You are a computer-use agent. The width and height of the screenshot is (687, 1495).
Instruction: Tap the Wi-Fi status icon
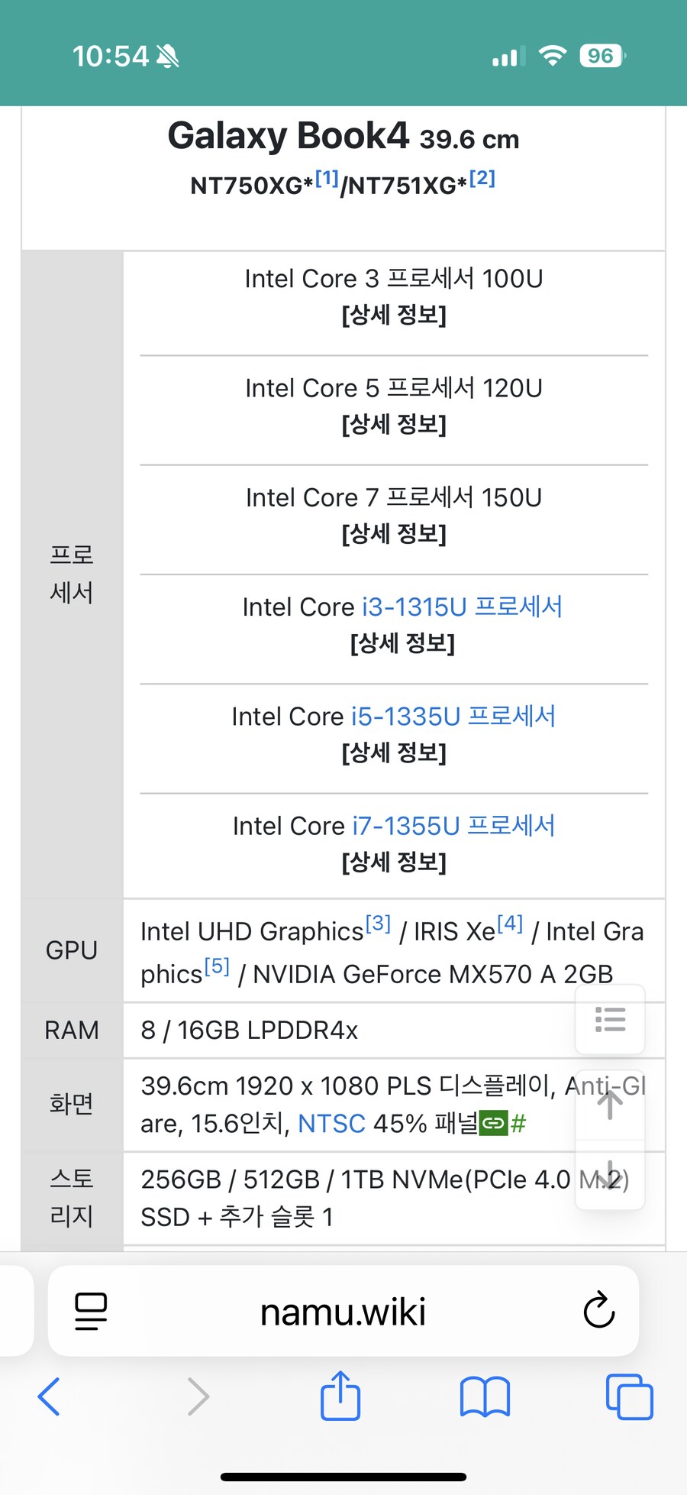pos(552,56)
